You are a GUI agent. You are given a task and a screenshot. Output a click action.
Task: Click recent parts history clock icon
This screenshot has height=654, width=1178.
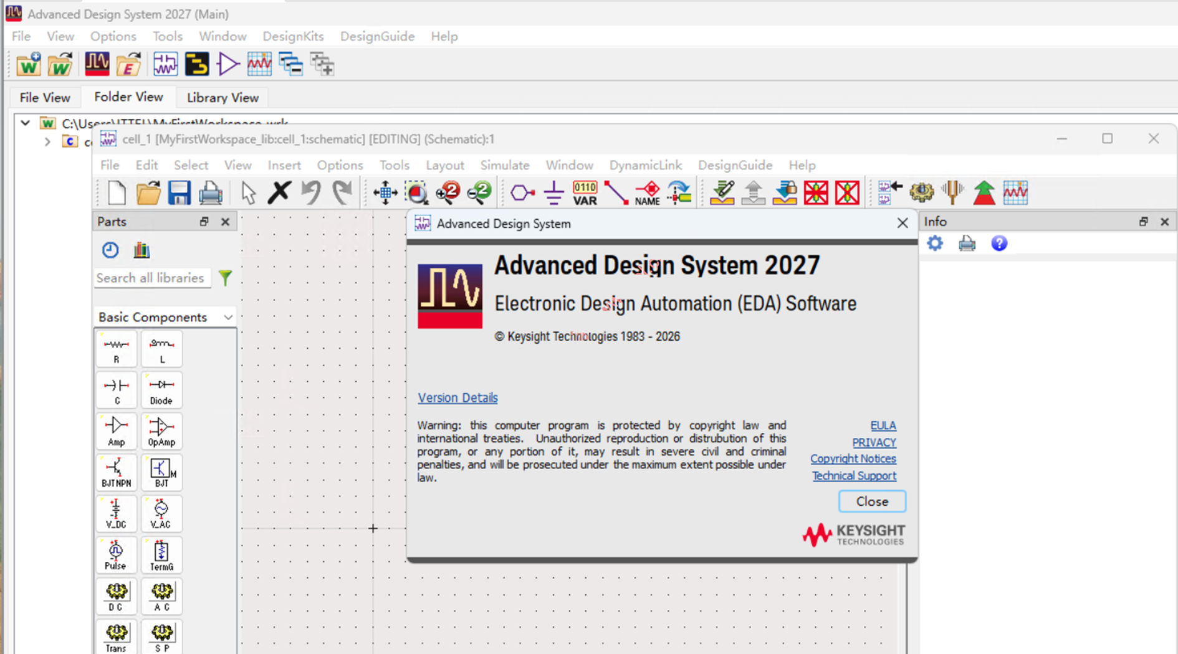click(x=110, y=250)
